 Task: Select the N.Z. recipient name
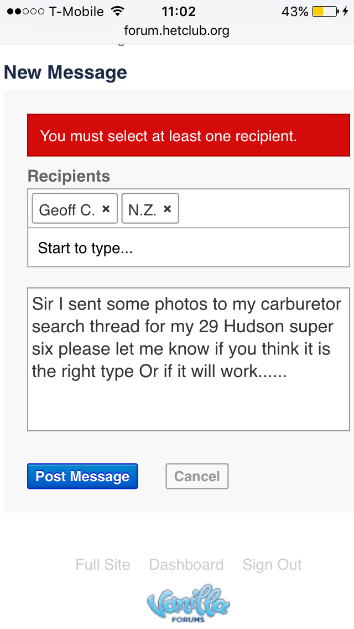142,210
